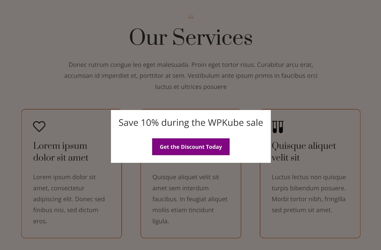This screenshot has height=250, width=381.
Task: Click the Get the Discount Today button
Action: 191,147
